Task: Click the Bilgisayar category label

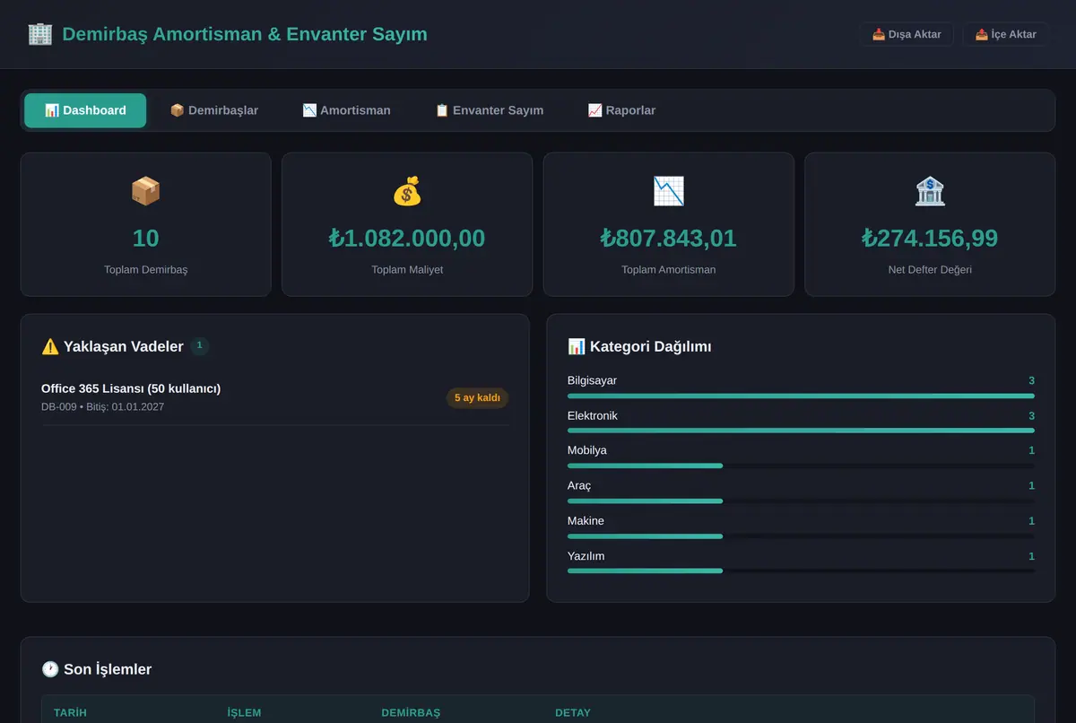Action: pyautogui.click(x=592, y=380)
